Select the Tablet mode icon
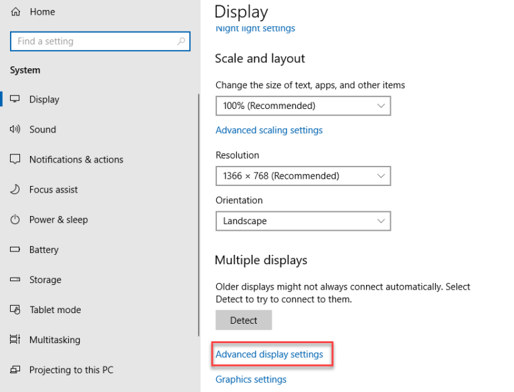This screenshot has height=392, width=514. (15, 310)
